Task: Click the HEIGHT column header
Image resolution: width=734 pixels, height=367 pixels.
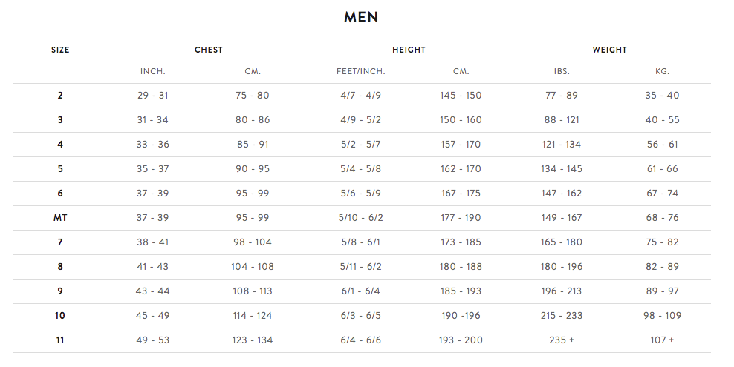Action: click(409, 50)
